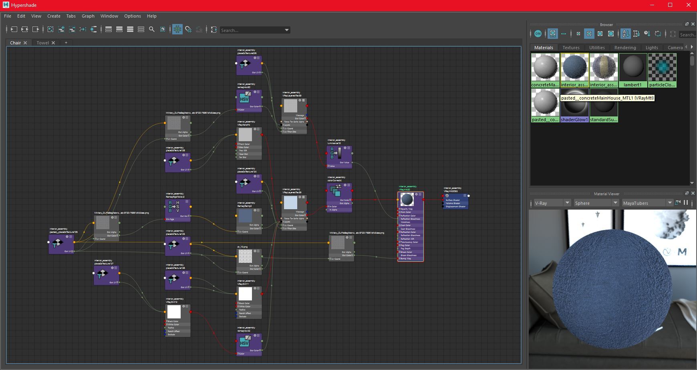Float the Material Viewer panel
The width and height of the screenshot is (697, 370).
(687, 193)
